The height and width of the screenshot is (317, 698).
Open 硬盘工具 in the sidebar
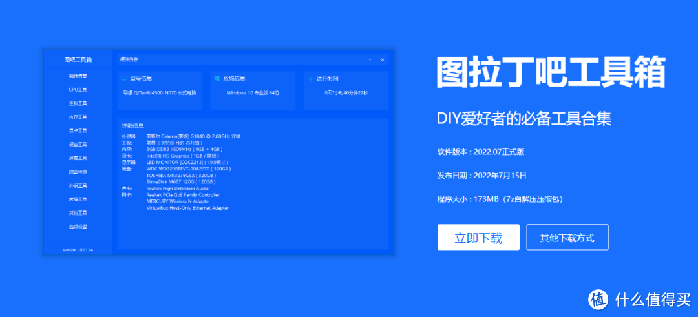(78, 145)
